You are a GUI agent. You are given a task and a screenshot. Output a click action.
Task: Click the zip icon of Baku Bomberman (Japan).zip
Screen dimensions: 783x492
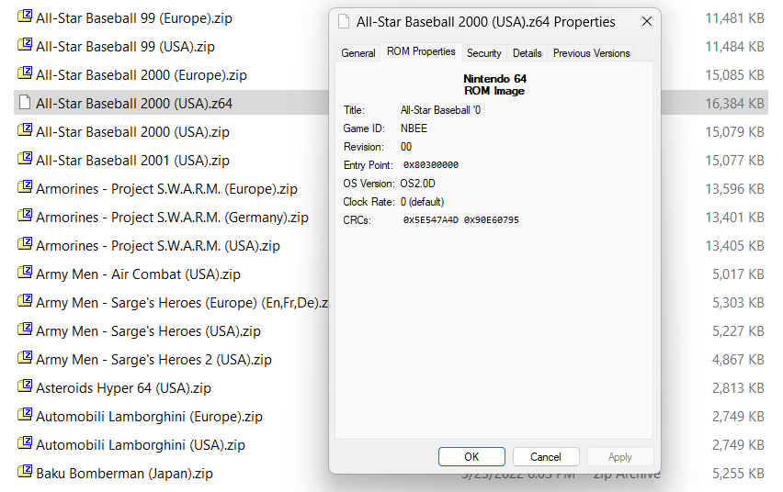(x=25, y=472)
